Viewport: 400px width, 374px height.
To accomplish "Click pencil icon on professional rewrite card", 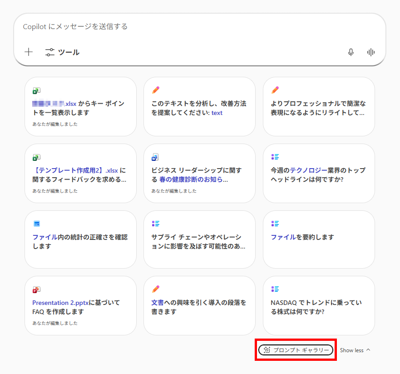I will tap(275, 90).
